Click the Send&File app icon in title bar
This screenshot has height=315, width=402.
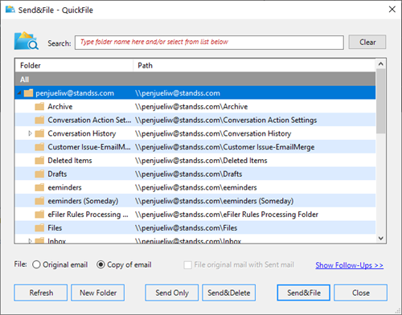click(10, 10)
